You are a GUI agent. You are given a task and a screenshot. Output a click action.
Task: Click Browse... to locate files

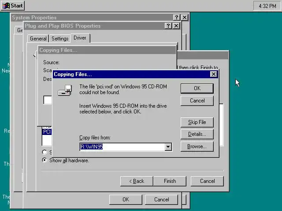197,146
